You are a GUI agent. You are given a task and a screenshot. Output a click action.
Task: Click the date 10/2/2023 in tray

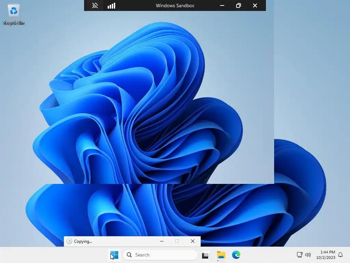tap(326, 258)
